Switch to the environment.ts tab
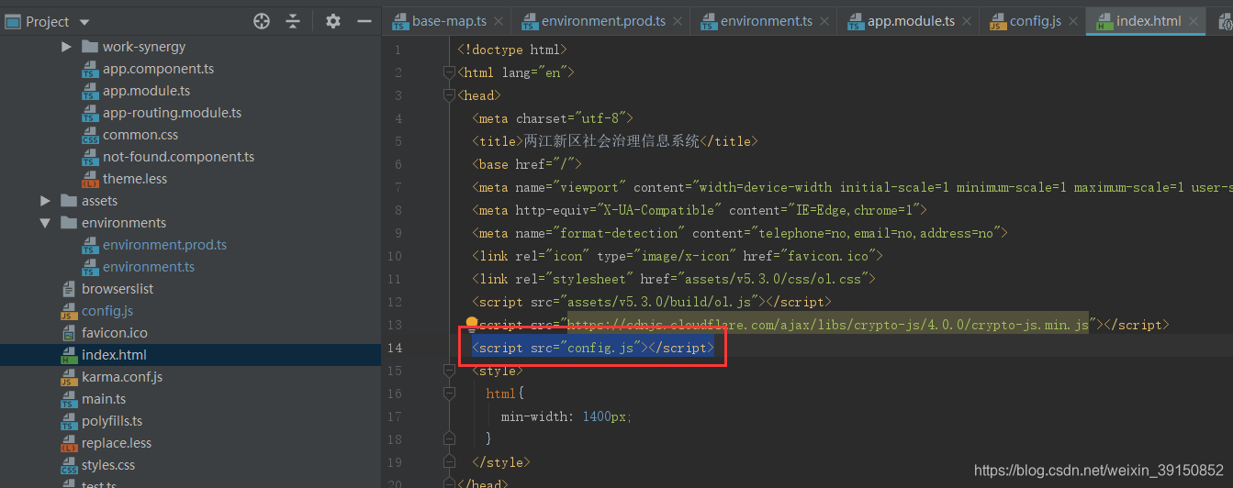This screenshot has height=488, width=1233. pos(762,21)
